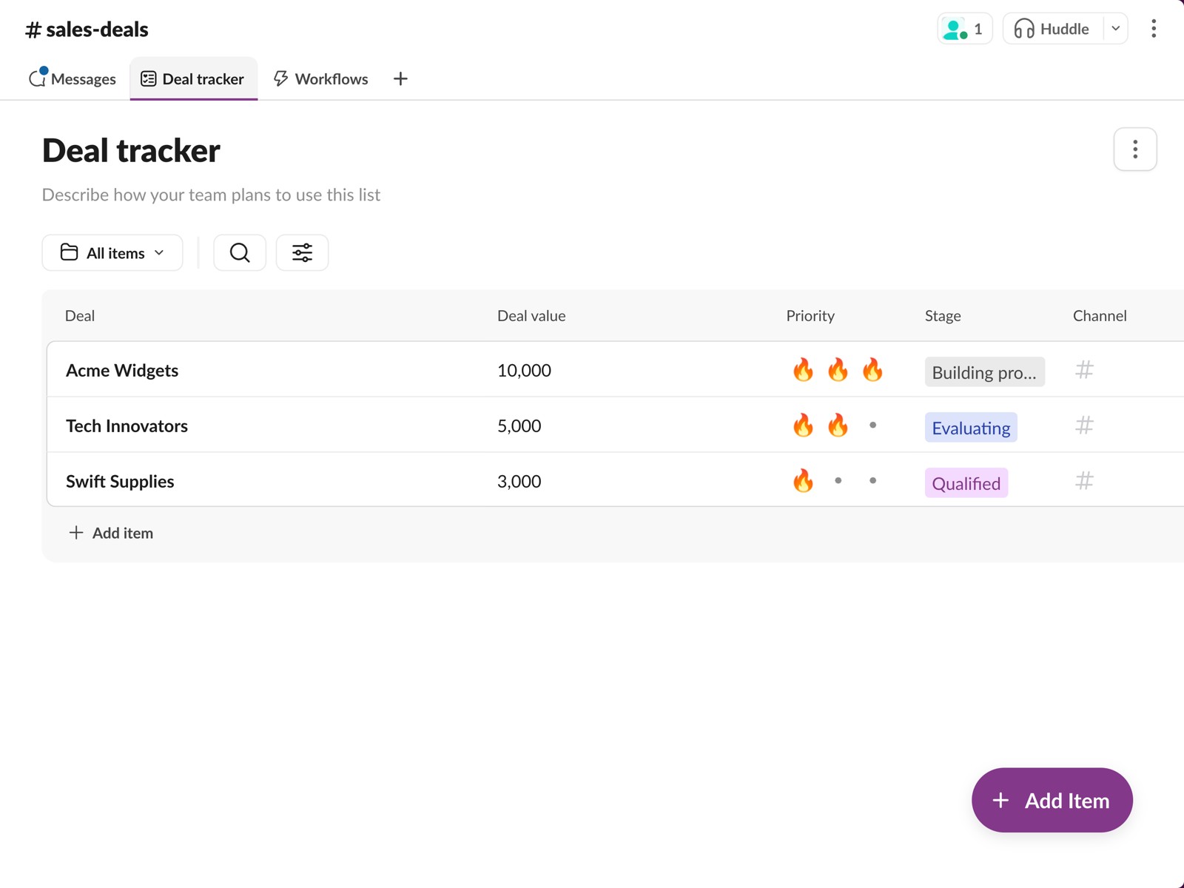Click the Stage column header
The image size is (1184, 888).
tap(943, 315)
